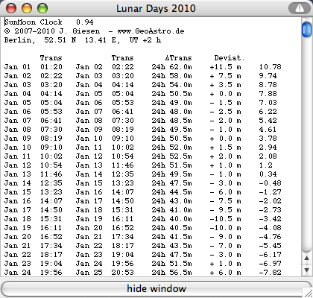Viewport: 313px width, 298px height.
Task: Click the 5.42 value
Action: (x=268, y=121)
